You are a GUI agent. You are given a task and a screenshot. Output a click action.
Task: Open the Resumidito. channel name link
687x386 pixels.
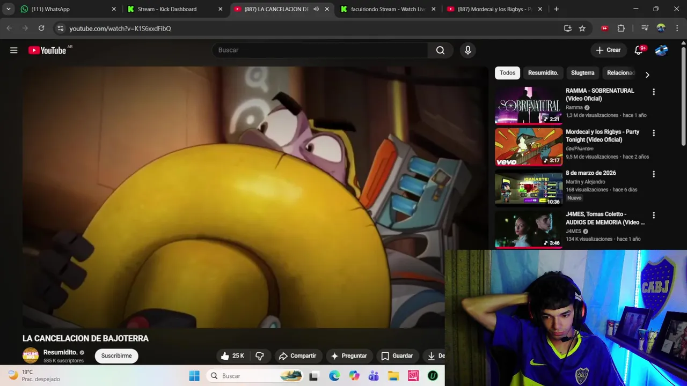61,352
